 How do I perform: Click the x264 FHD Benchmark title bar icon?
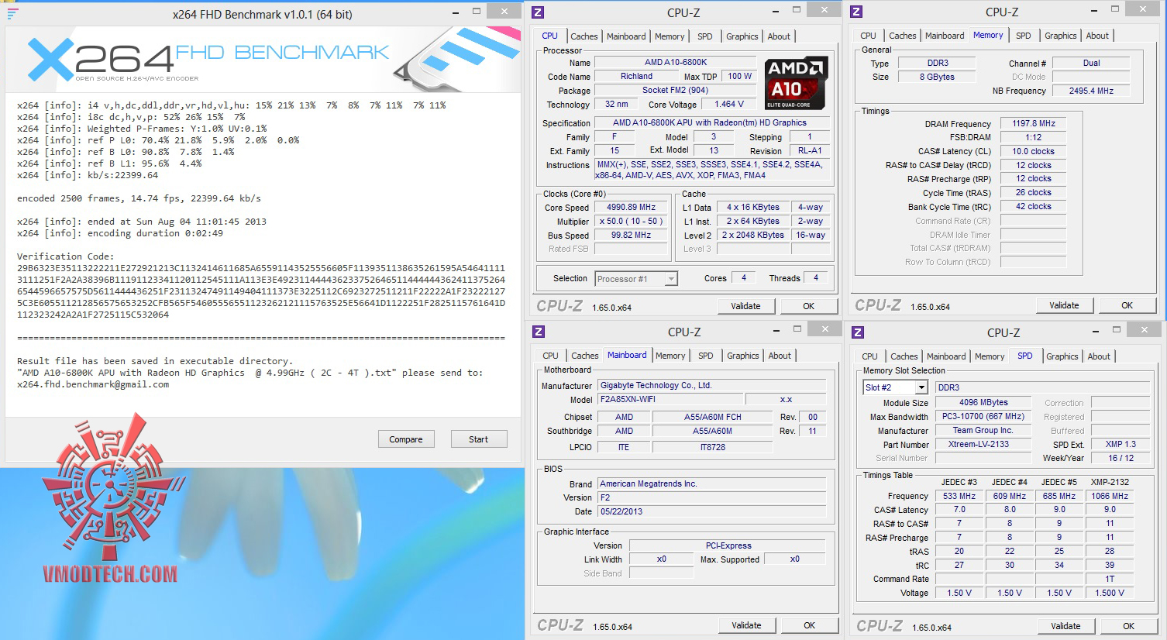(12, 13)
